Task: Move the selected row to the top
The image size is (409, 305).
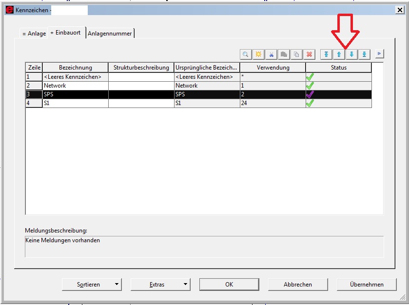Action: click(326, 54)
